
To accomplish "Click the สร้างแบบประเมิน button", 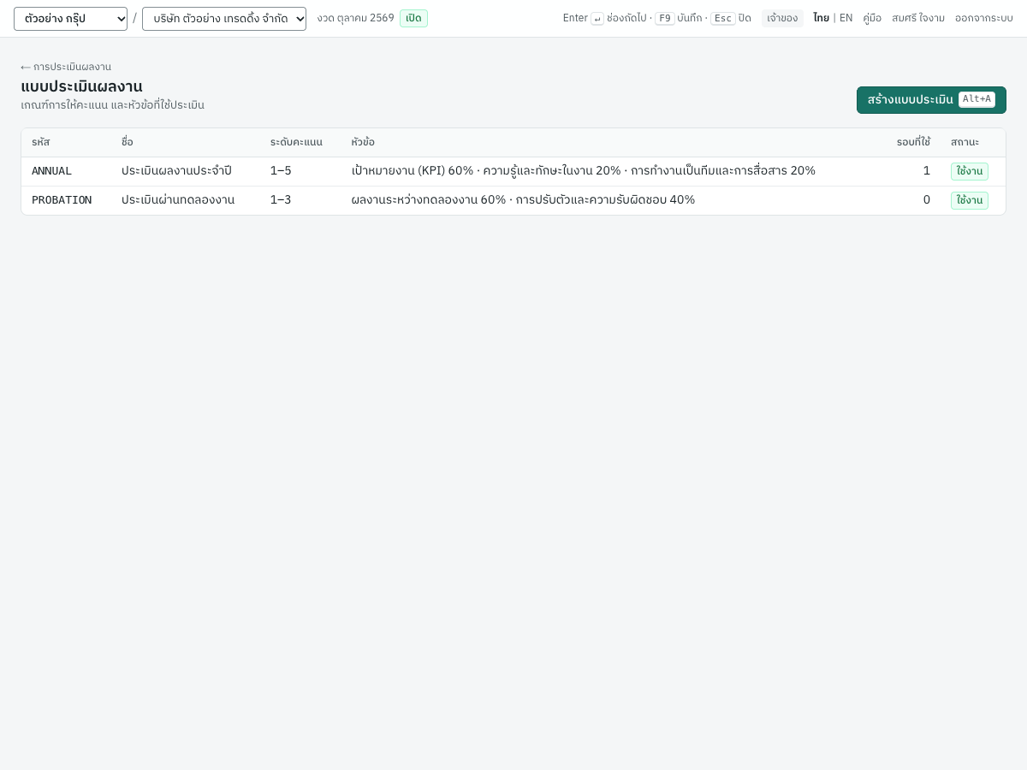I will click(x=931, y=100).
